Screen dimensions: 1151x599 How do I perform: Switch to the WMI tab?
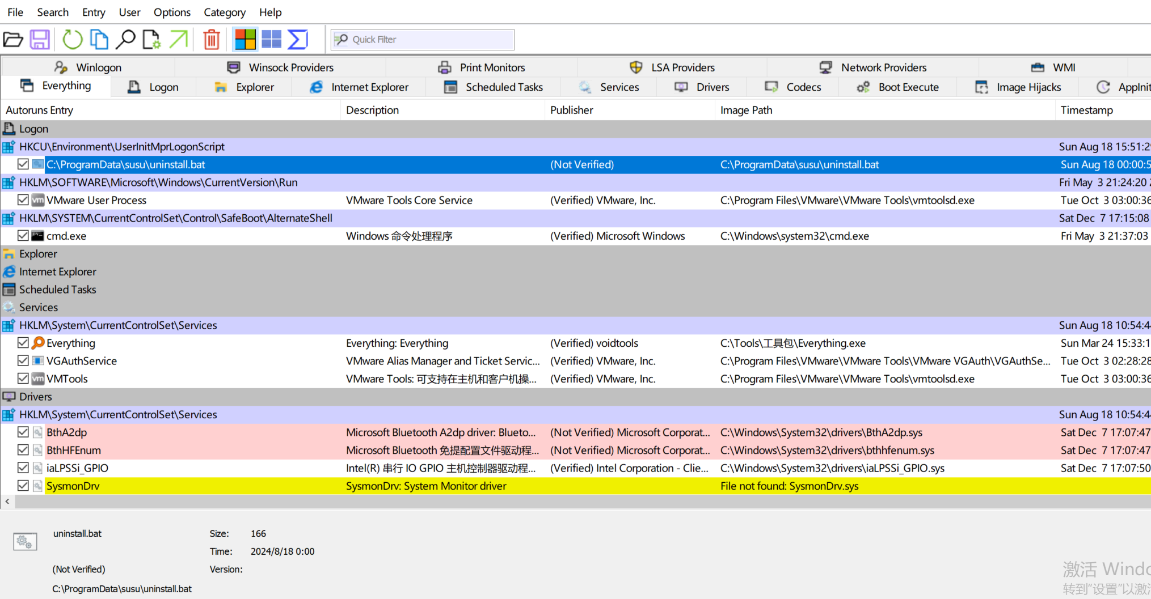[1053, 67]
